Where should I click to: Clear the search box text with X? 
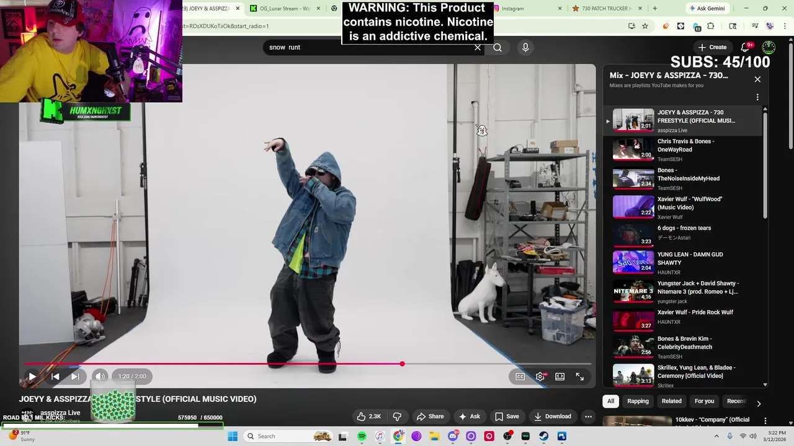pyautogui.click(x=478, y=48)
